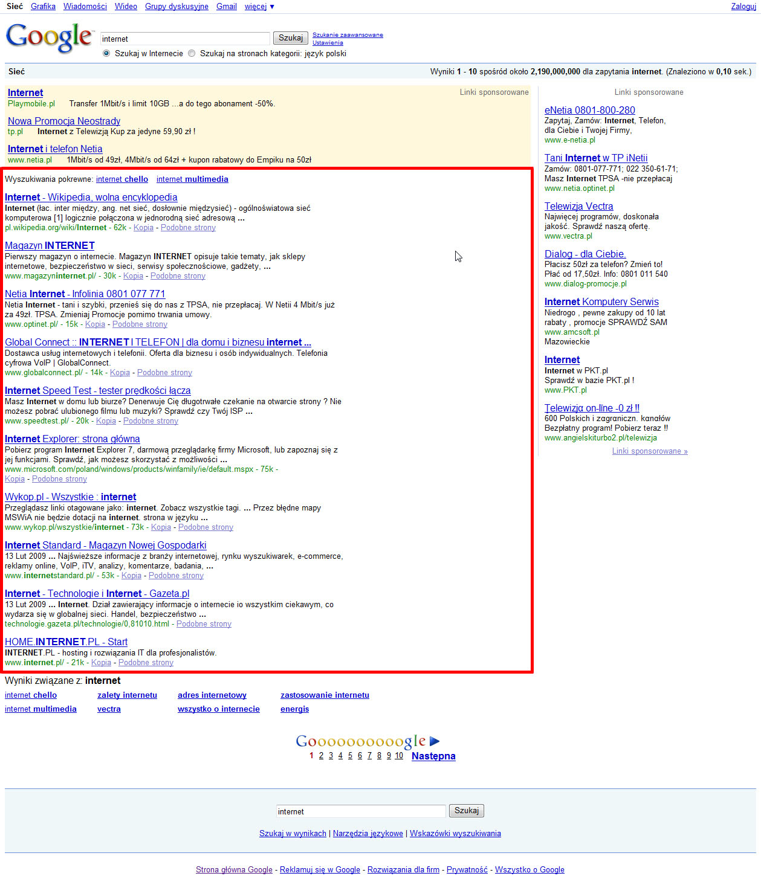Open Gmail from top bar
The height and width of the screenshot is (876, 761).
(227, 6)
